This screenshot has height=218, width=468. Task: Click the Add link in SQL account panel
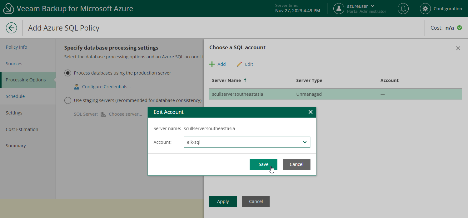[x=222, y=64]
